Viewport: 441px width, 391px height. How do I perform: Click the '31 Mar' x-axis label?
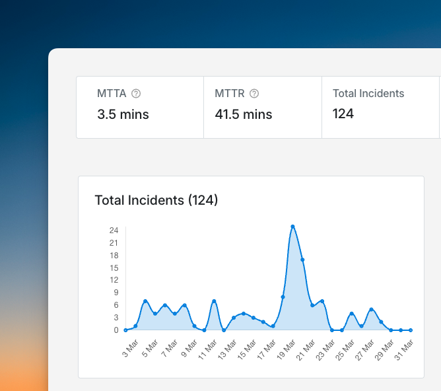pos(404,349)
